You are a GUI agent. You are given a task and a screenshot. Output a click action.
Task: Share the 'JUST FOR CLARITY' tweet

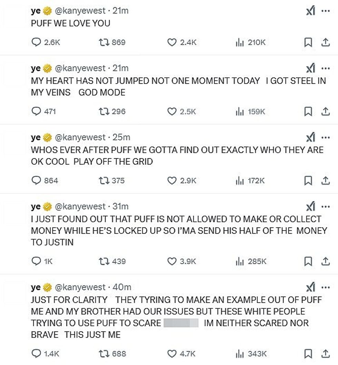pyautogui.click(x=325, y=354)
